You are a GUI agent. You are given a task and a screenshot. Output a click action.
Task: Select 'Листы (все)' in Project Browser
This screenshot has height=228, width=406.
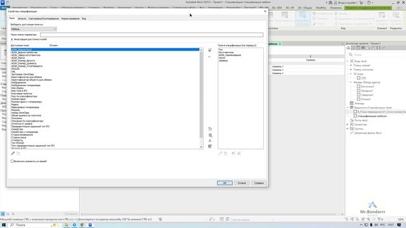[x=361, y=120]
